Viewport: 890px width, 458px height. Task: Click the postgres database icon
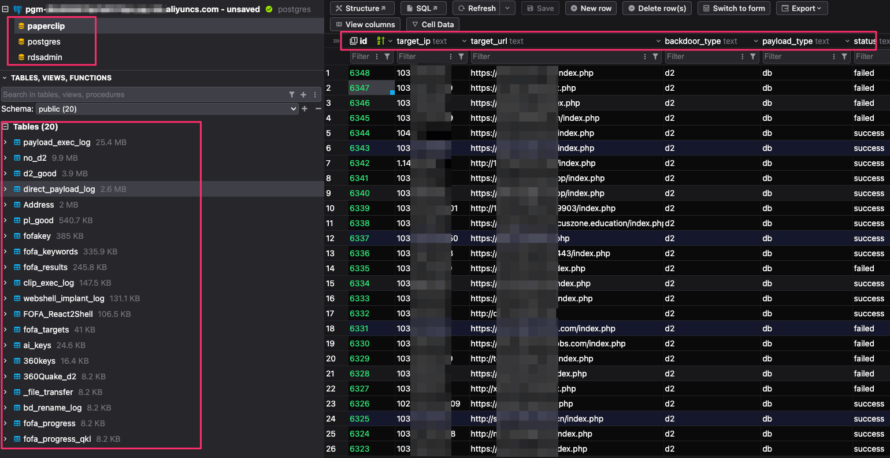click(x=21, y=42)
